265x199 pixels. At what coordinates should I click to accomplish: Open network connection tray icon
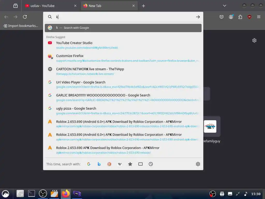click(238, 194)
